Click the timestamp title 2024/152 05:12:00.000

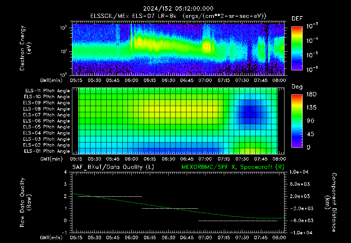click(178, 9)
